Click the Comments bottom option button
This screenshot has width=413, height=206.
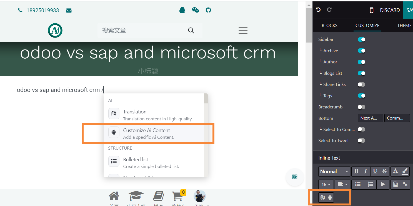[x=397, y=118]
